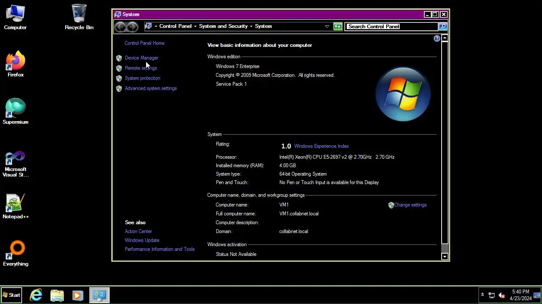542x304 pixels.
Task: Open the clock showing 5:40 PM
Action: 520,295
